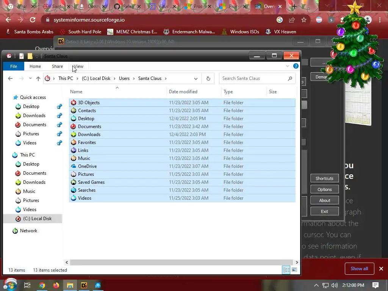Expand the ribbon chevron
This screenshot has width=388, height=291.
point(288,66)
